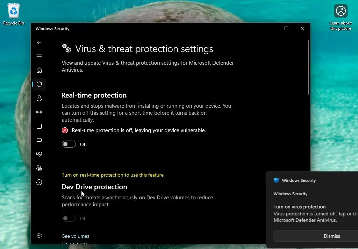Open Settings gear in sidebar
This screenshot has height=249, width=358.
(x=39, y=235)
